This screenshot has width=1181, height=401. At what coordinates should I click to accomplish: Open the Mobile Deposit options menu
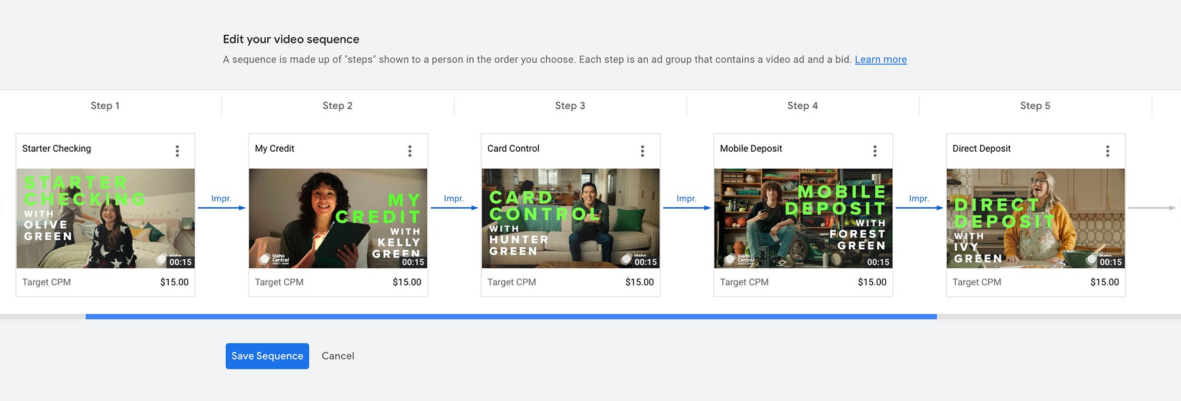(875, 151)
